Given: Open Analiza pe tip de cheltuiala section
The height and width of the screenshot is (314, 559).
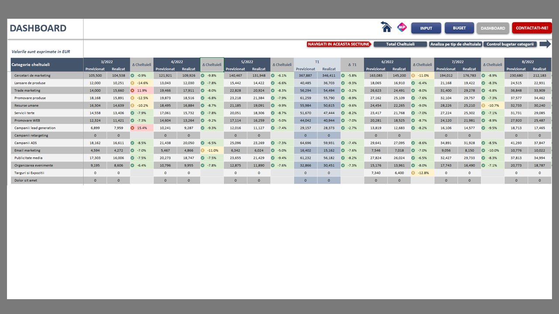Looking at the screenshot, I should [455, 44].
